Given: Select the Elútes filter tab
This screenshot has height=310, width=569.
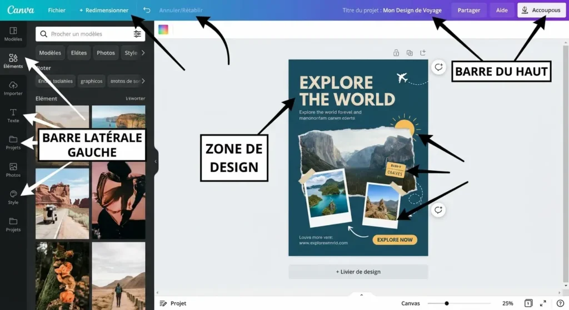Looking at the screenshot, I should (79, 53).
